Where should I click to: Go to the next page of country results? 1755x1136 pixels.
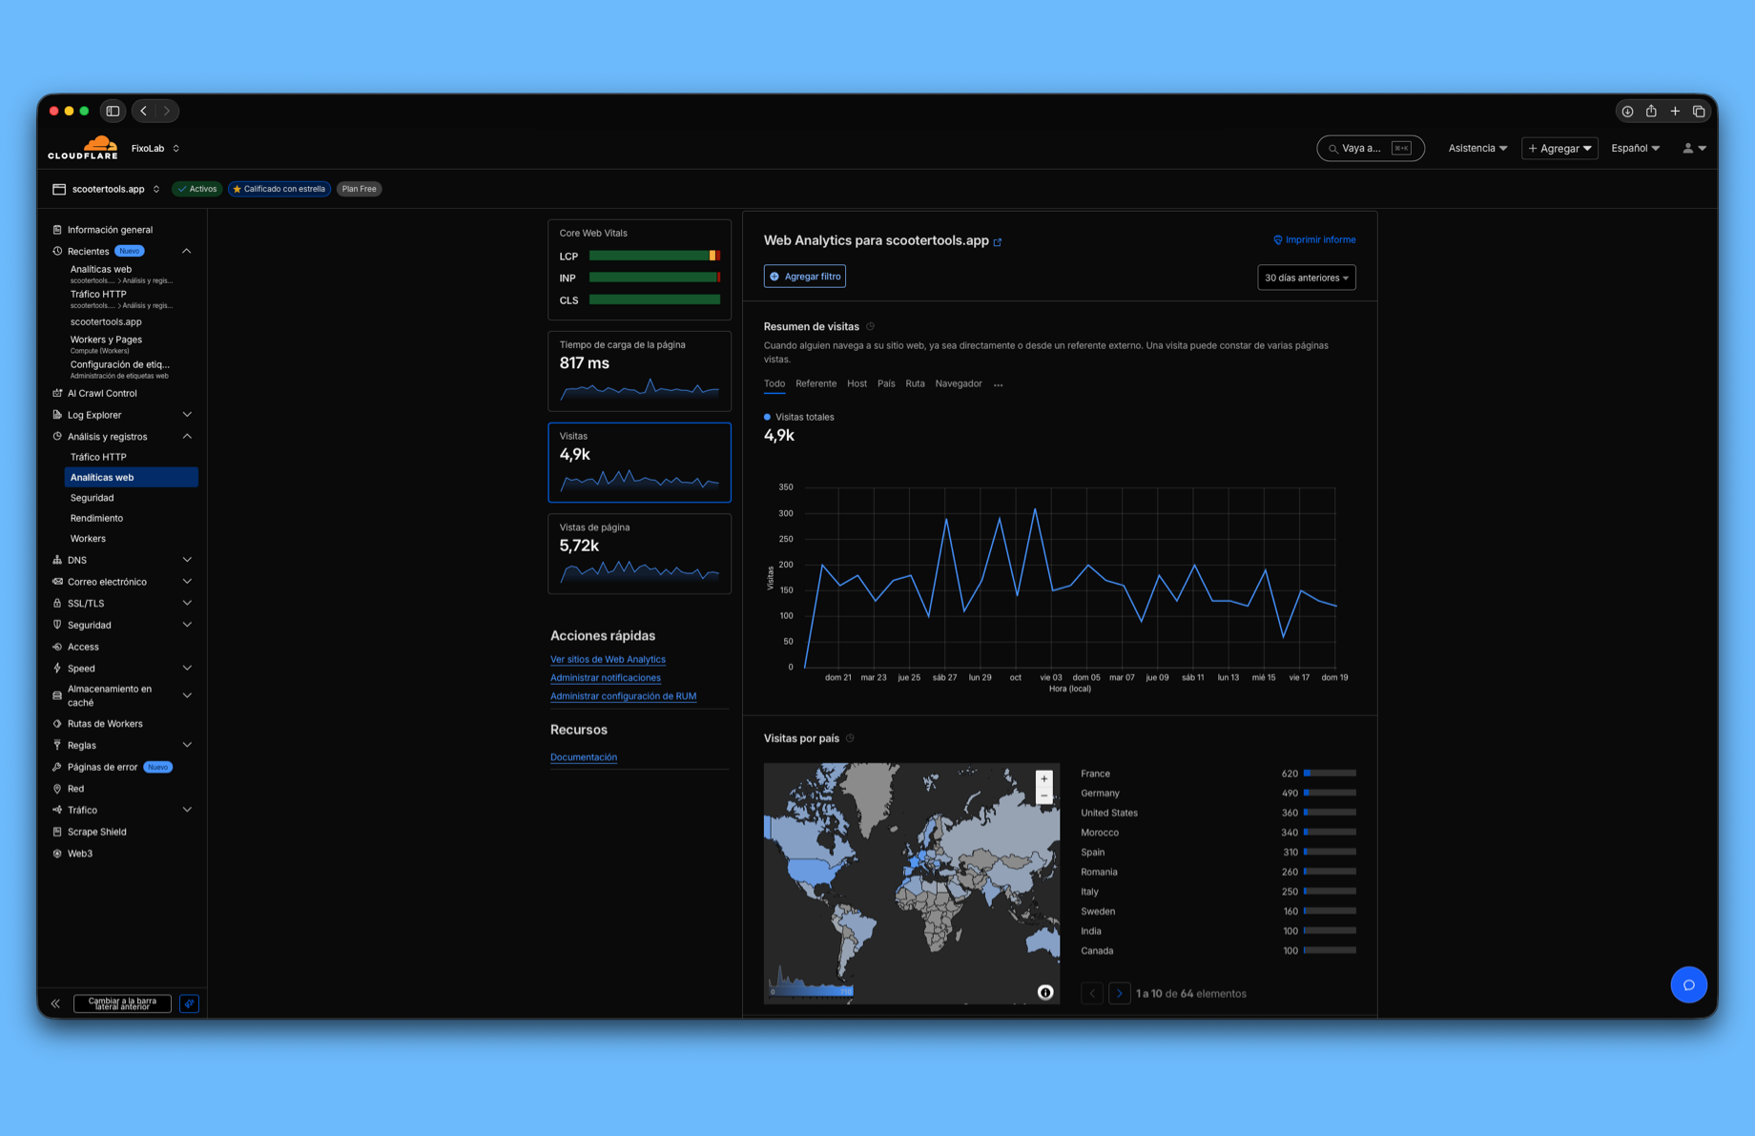tap(1119, 993)
